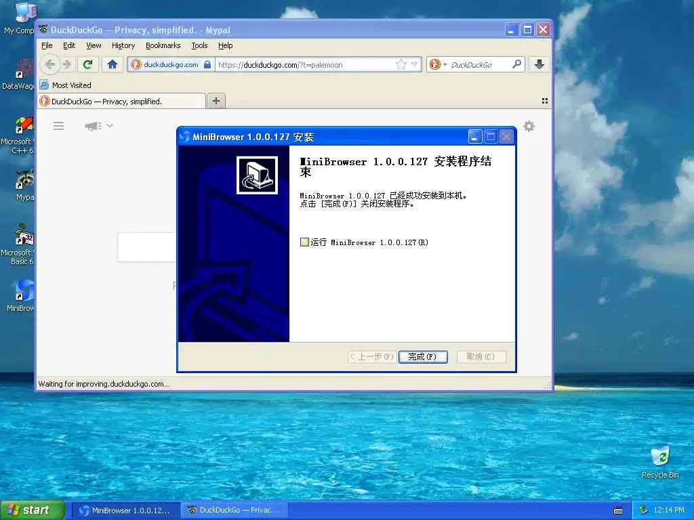This screenshot has width=694, height=520.
Task: Click the installer title bar MiniBrowser icon
Action: coord(184,137)
